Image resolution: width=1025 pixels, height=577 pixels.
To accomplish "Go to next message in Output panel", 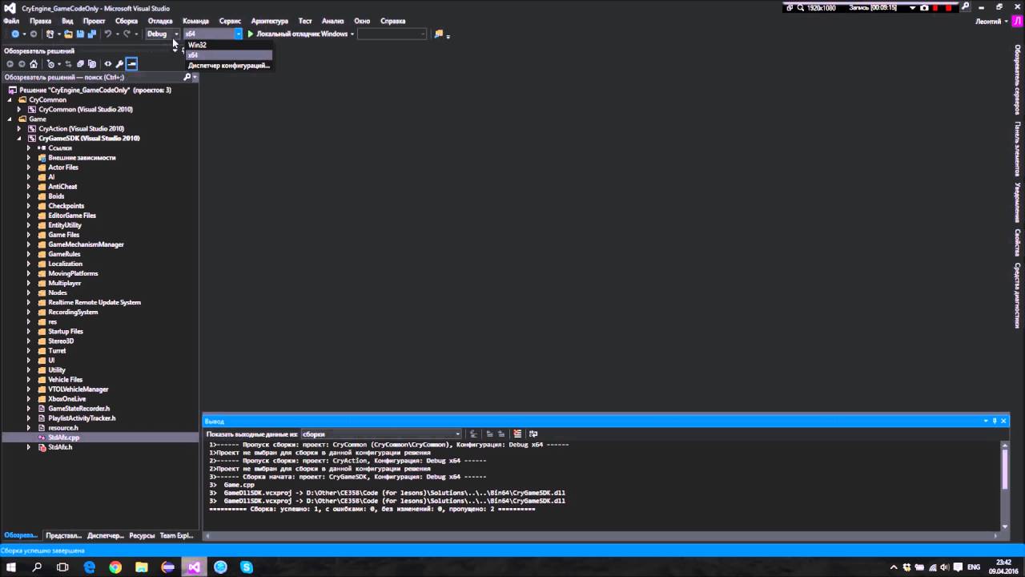I will pos(500,434).
